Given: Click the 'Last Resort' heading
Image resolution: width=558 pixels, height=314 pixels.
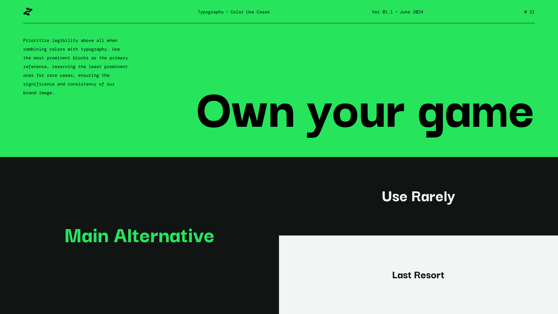Looking at the screenshot, I should [418, 275].
